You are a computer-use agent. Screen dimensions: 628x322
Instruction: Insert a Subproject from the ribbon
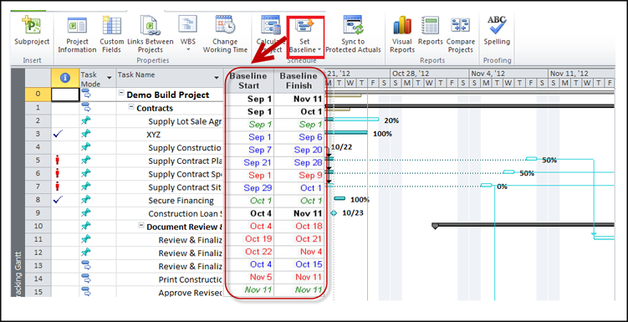coord(32,31)
